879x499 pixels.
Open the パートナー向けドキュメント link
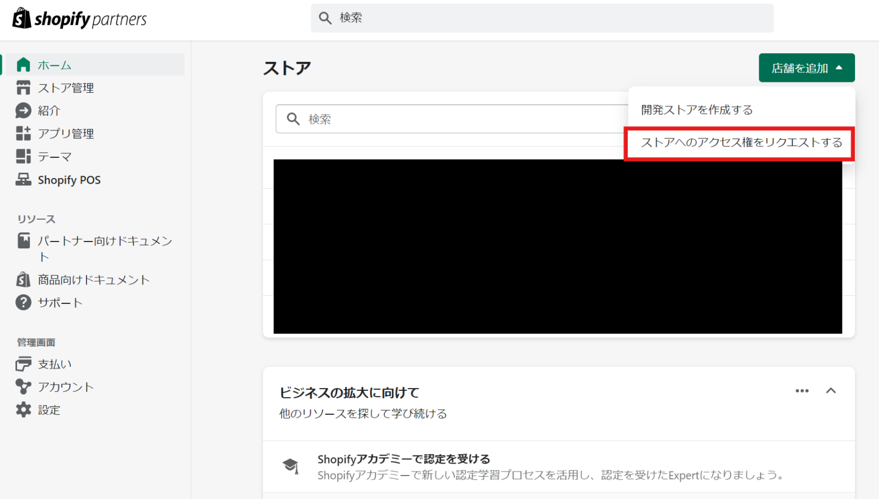[105, 241]
